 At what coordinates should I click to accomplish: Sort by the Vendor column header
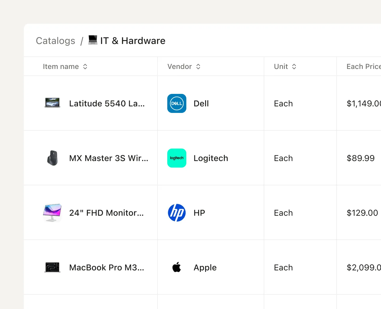click(x=184, y=67)
